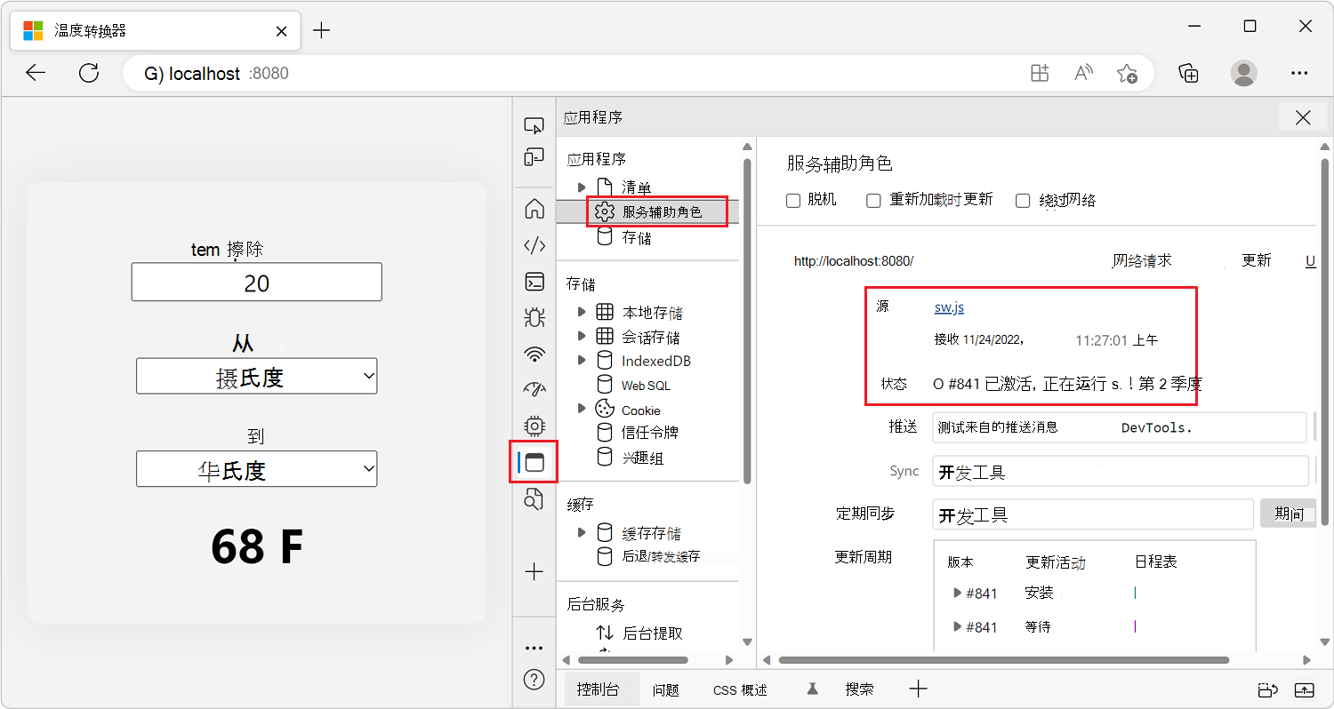This screenshot has height=709, width=1334.
Task: Click the temperature input showing 20
Action: (x=256, y=282)
